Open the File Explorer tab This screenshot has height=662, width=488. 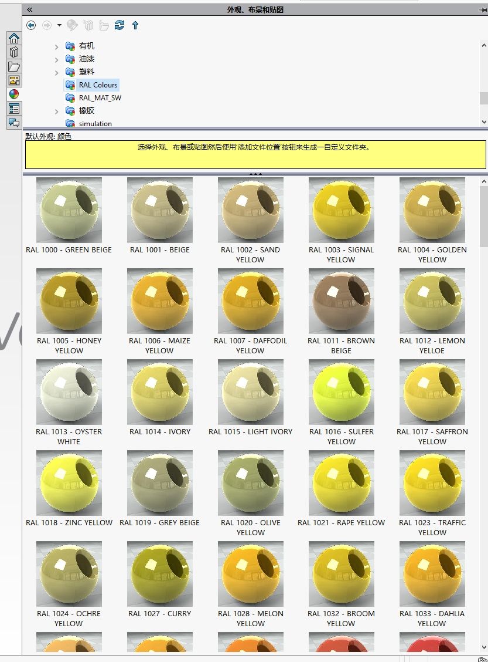[14, 66]
